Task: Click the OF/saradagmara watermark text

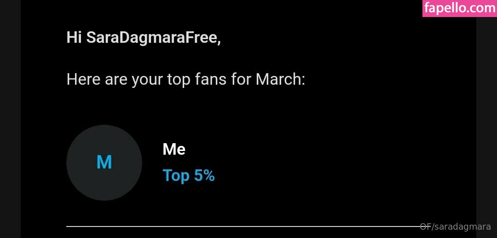Action: click(455, 227)
